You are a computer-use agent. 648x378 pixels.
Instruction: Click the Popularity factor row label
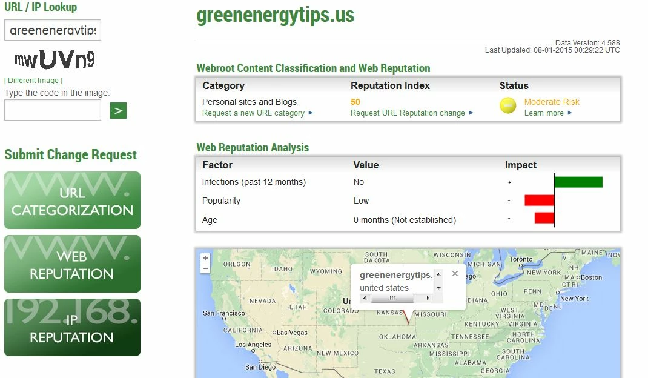tap(221, 201)
